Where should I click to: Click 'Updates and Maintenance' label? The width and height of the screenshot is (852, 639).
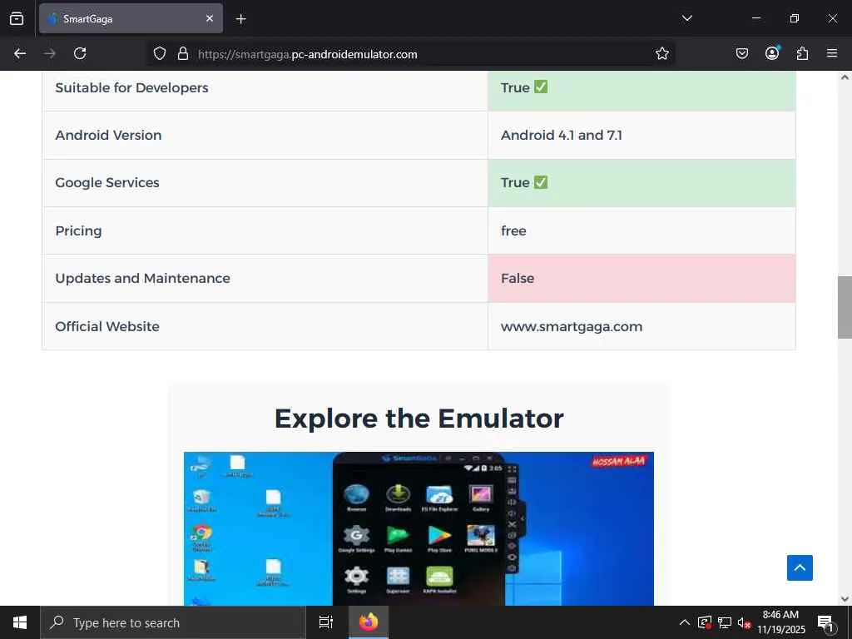click(x=142, y=278)
